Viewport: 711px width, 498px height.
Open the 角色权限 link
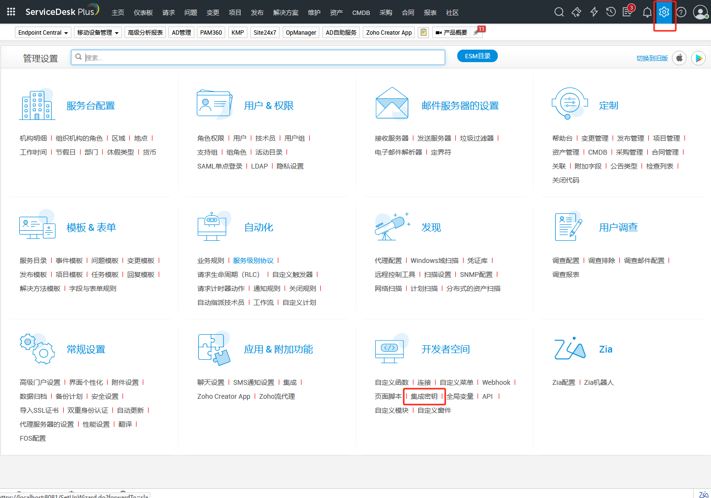(211, 138)
